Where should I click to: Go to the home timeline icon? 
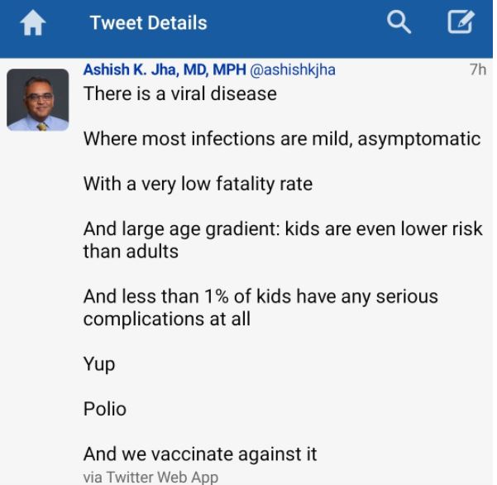[x=33, y=24]
